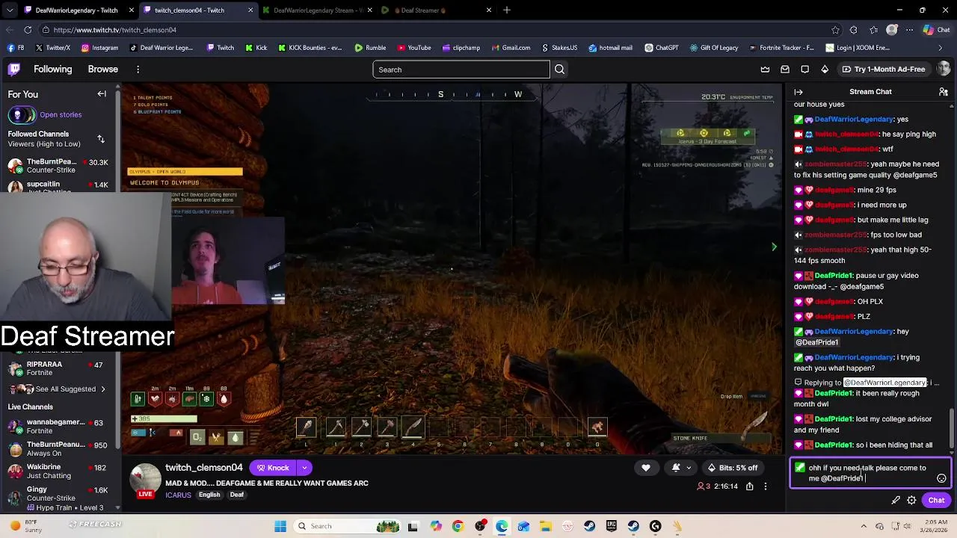Open the Twitch home logo
Screen dimensions: 957x538
14,69
